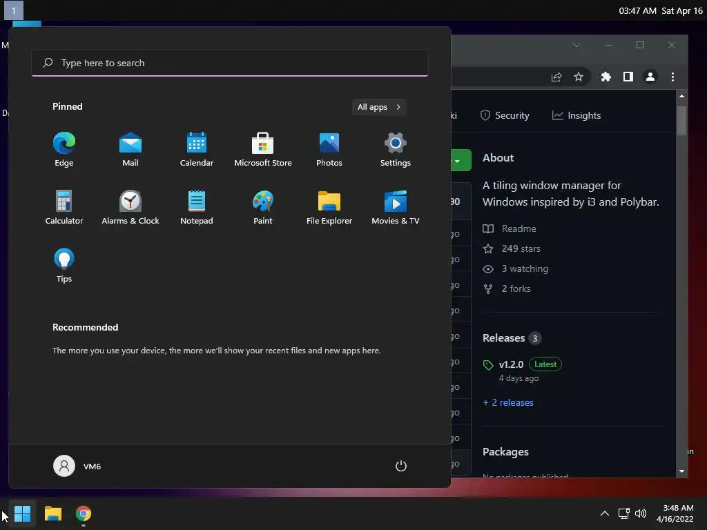Launch Movies & TV
This screenshot has width=707, height=530.
[x=396, y=208]
